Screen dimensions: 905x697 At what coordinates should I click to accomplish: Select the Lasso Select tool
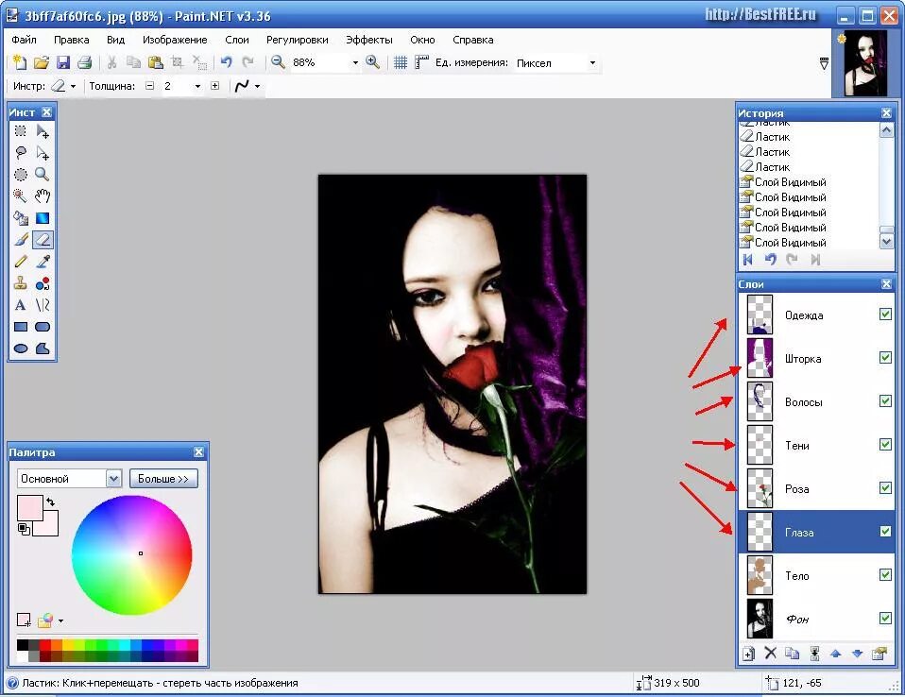20,153
